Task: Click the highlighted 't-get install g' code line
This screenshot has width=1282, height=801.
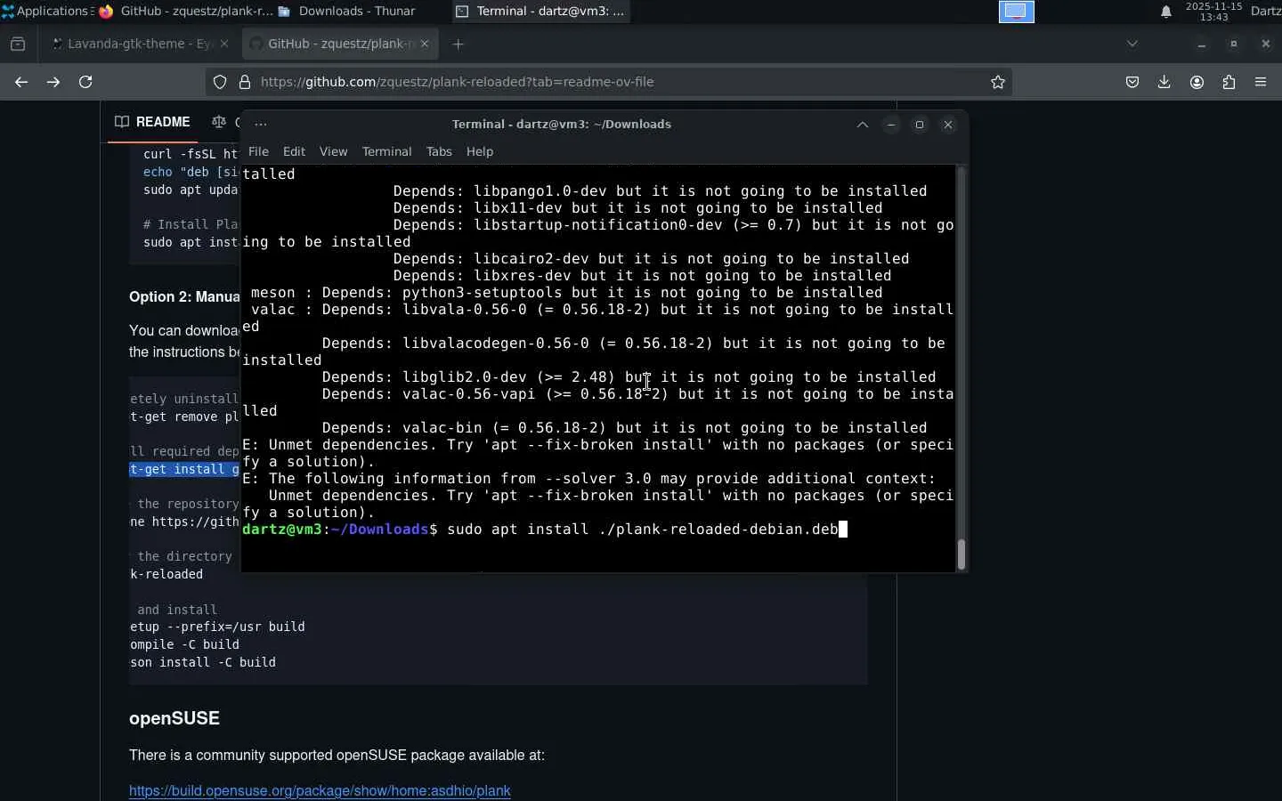Action: (x=184, y=470)
